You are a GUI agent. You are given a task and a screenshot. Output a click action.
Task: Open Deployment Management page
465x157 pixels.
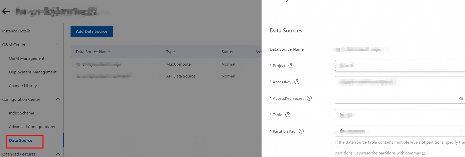click(x=33, y=72)
